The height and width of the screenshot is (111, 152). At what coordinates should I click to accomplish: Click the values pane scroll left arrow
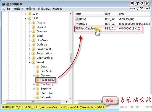click(x=76, y=102)
